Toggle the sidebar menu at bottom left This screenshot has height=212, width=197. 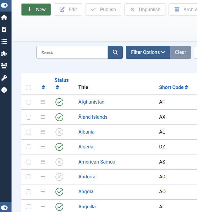[x=5, y=207]
